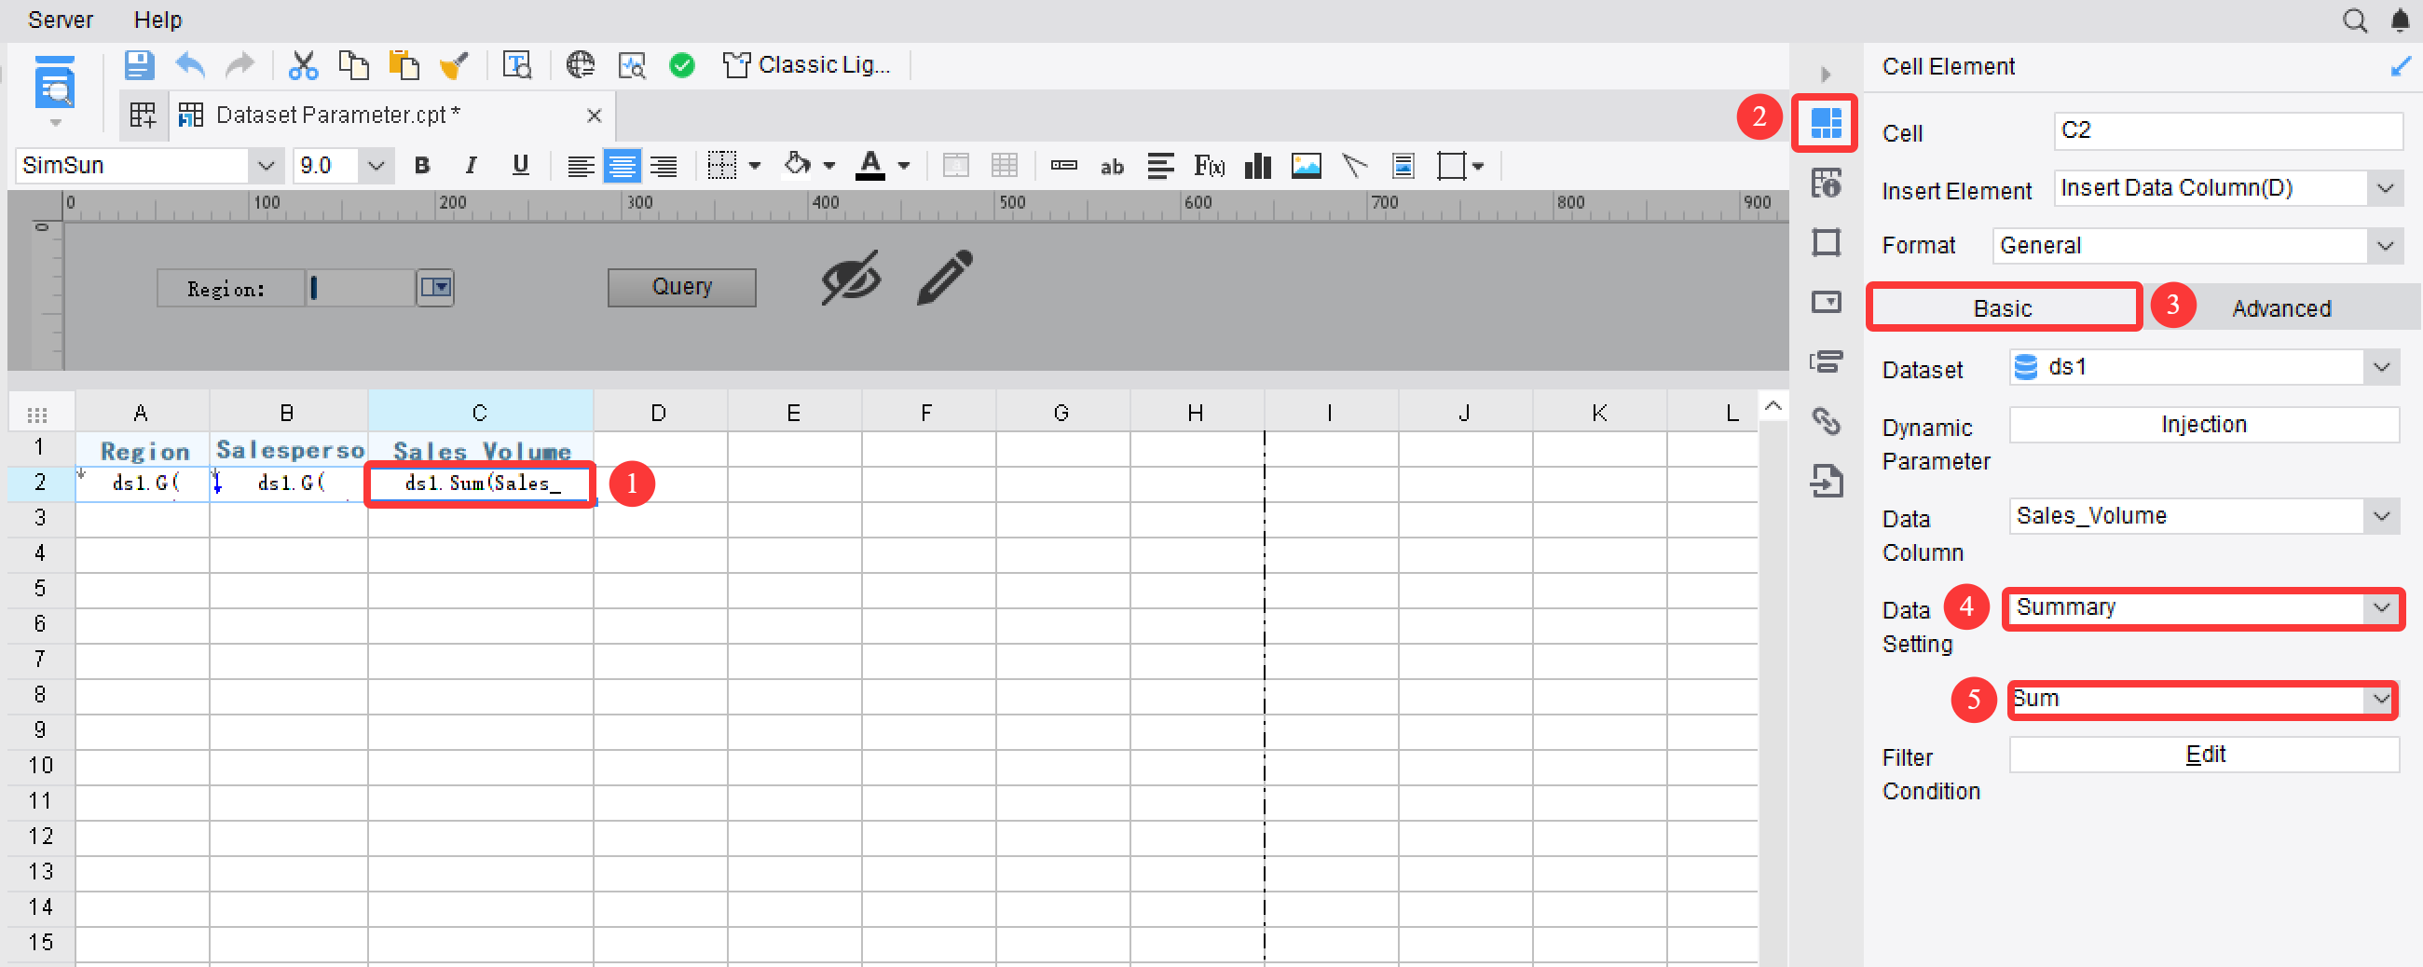2423x967 pixels.
Task: Click the Query button
Action: pyautogui.click(x=682, y=287)
